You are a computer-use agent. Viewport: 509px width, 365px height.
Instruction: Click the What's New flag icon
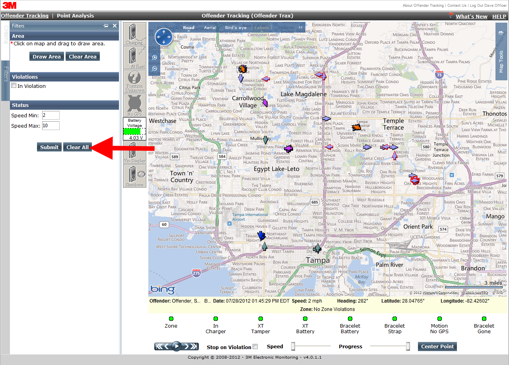(x=451, y=16)
